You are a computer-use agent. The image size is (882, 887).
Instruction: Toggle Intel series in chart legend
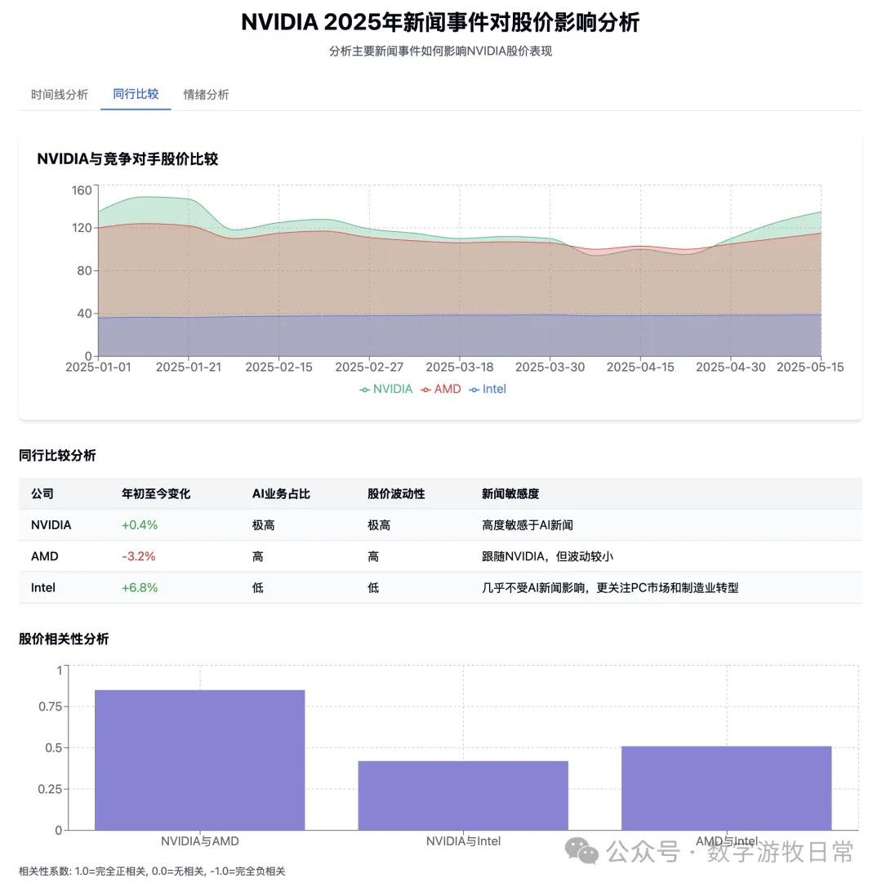pos(488,389)
